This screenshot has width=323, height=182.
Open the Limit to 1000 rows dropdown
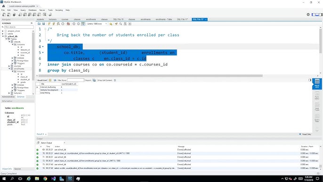[x=97, y=24]
